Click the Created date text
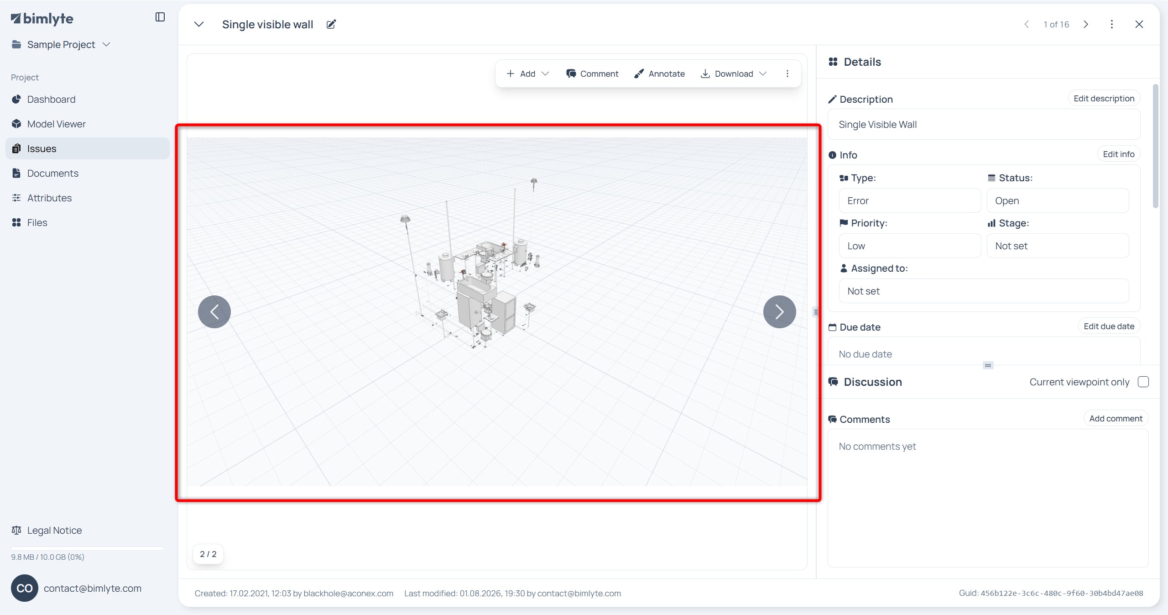The image size is (1168, 615). [x=294, y=594]
